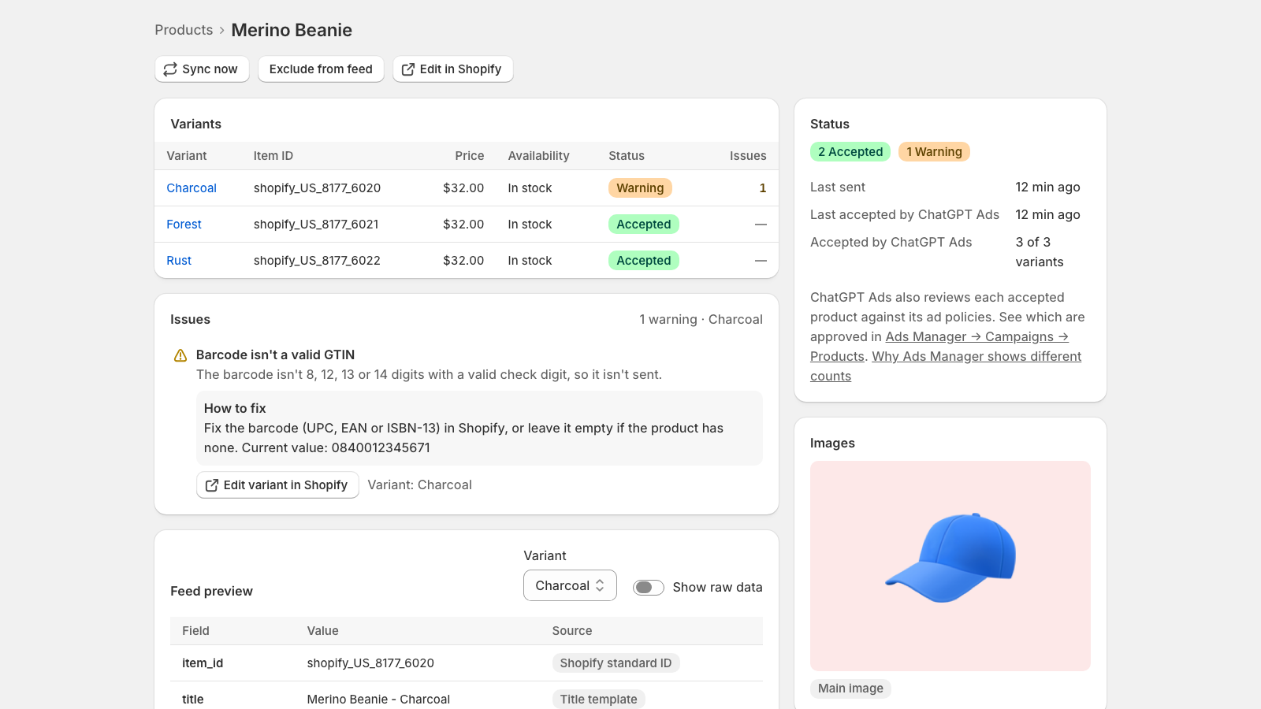Screen dimensions: 1261x709
Task: Click item ID shopify_US_8177_6022 cell
Action: point(317,261)
